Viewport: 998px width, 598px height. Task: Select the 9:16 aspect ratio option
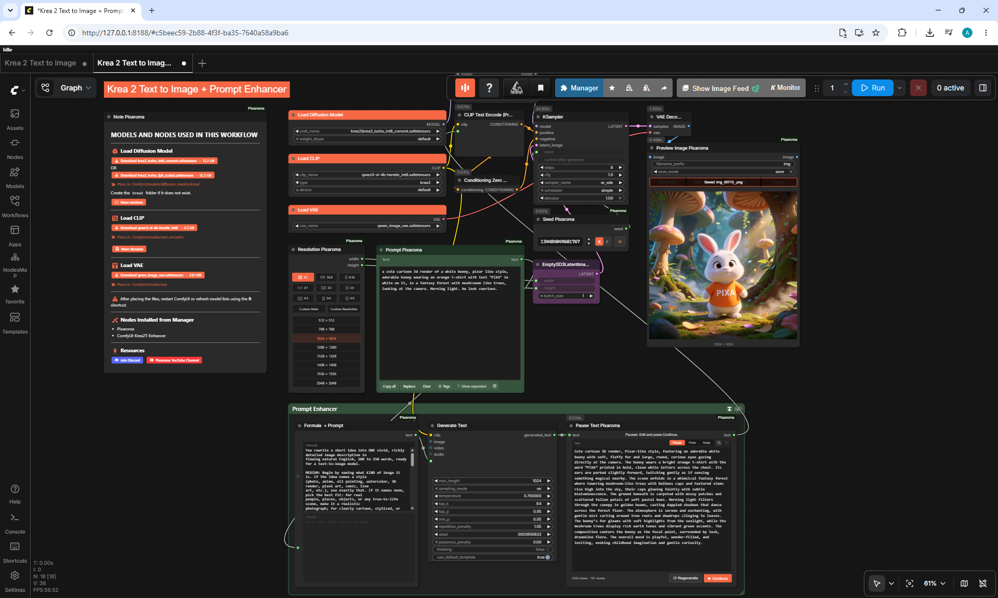(350, 277)
